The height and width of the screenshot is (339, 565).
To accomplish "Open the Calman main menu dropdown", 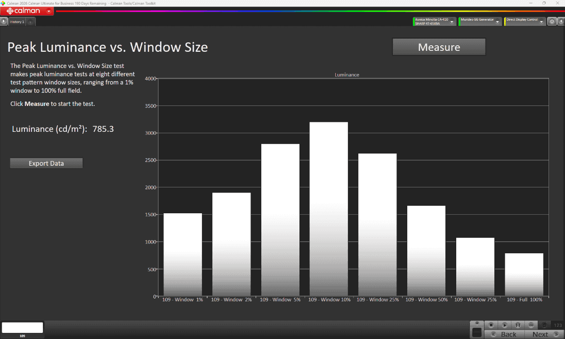I will click(x=49, y=11).
